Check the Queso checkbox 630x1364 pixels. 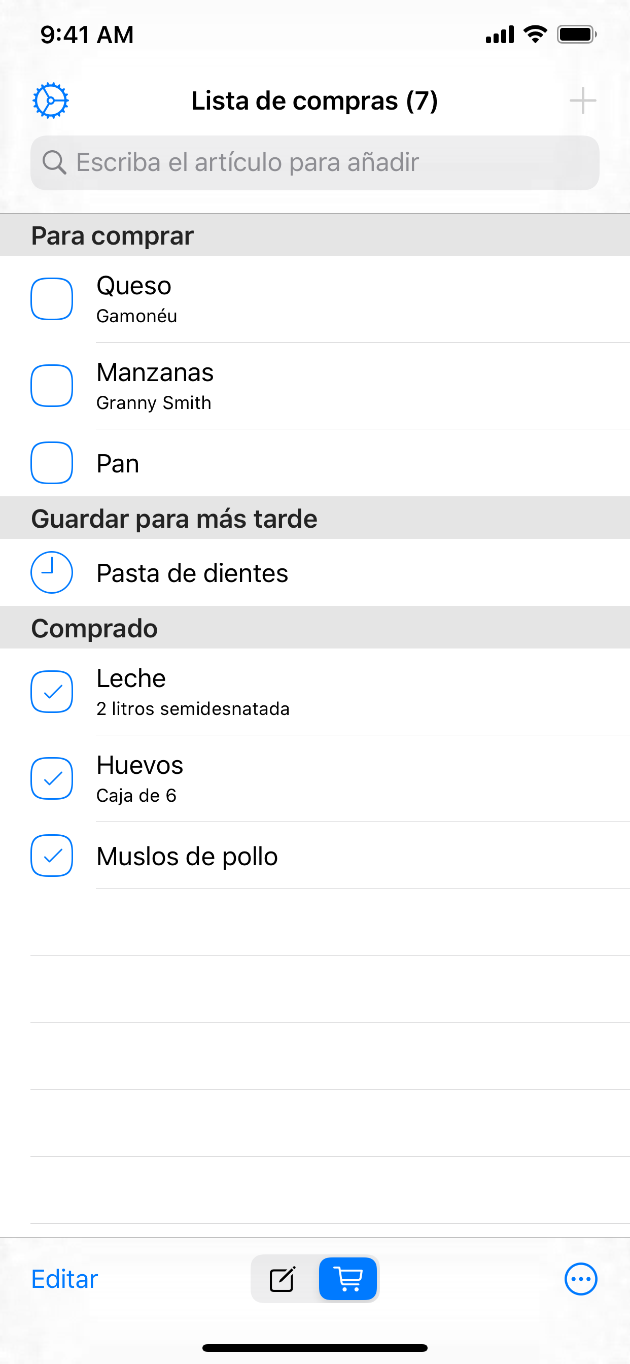tap(52, 299)
